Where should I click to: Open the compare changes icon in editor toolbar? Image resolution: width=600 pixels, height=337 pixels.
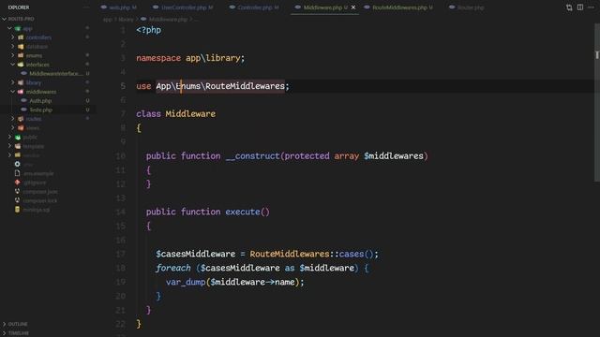569,7
